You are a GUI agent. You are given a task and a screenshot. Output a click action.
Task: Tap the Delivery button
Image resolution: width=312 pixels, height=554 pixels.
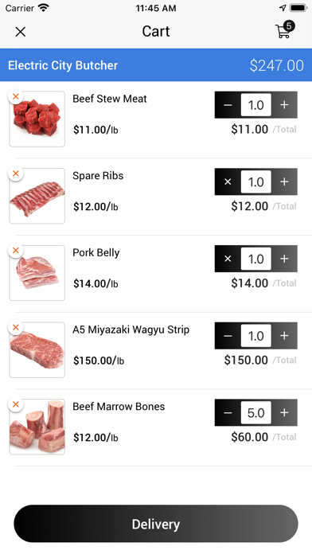point(156,524)
